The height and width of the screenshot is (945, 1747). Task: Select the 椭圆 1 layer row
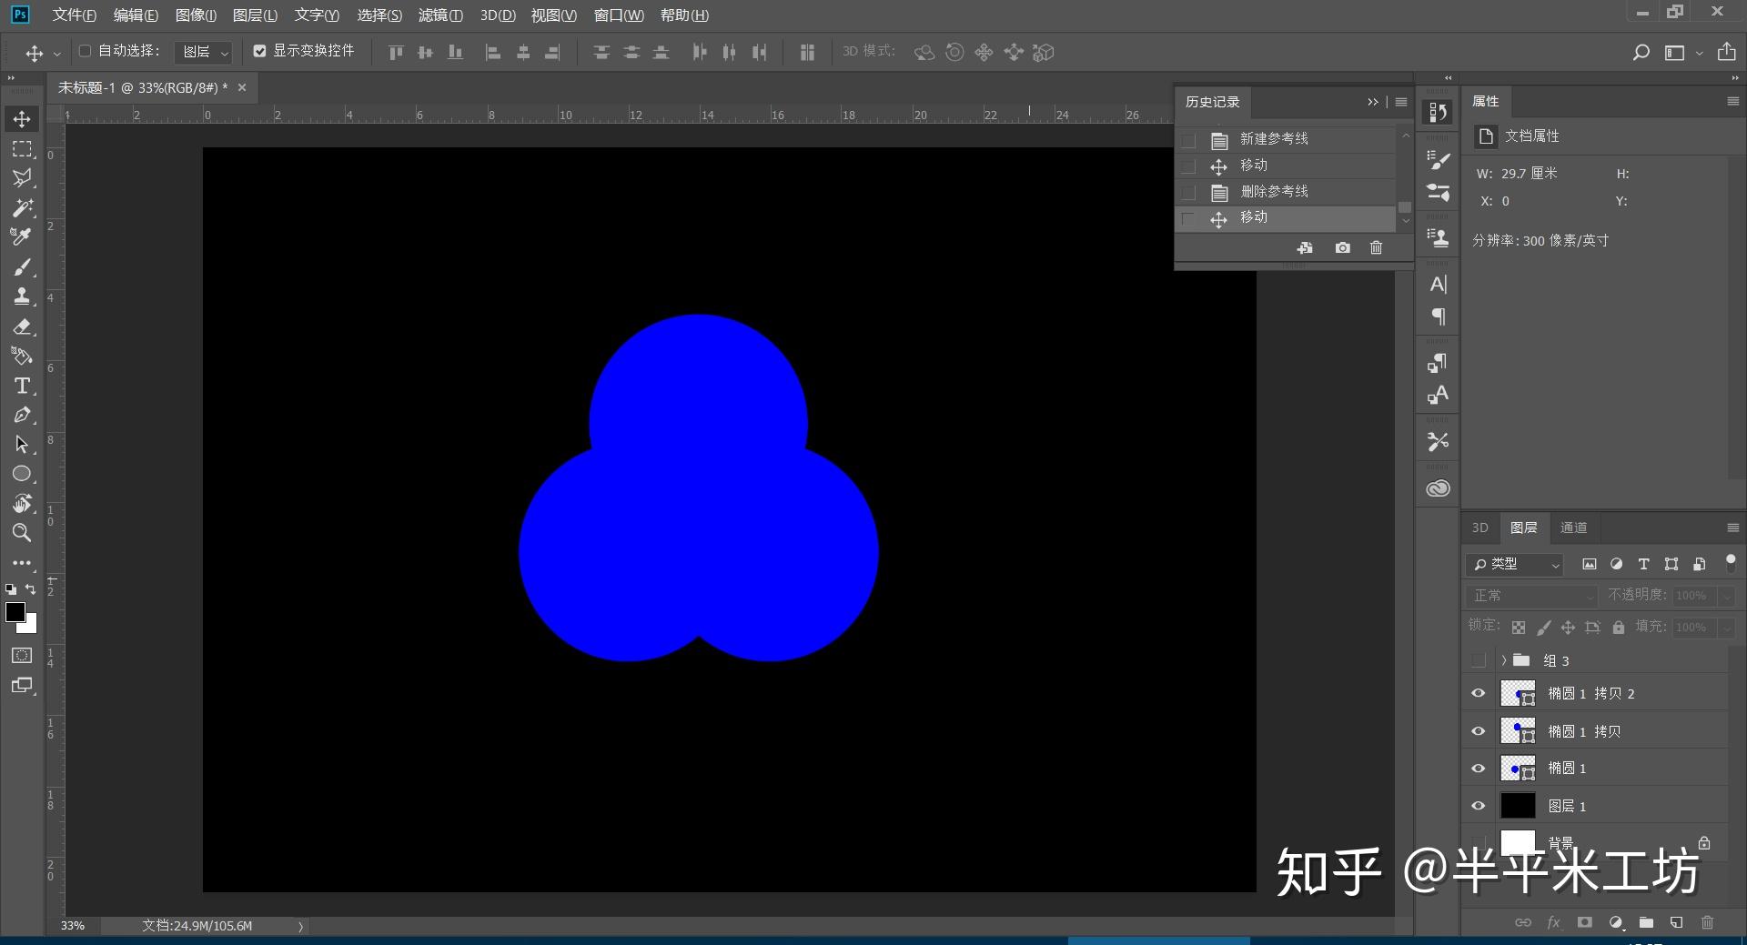pos(1595,769)
